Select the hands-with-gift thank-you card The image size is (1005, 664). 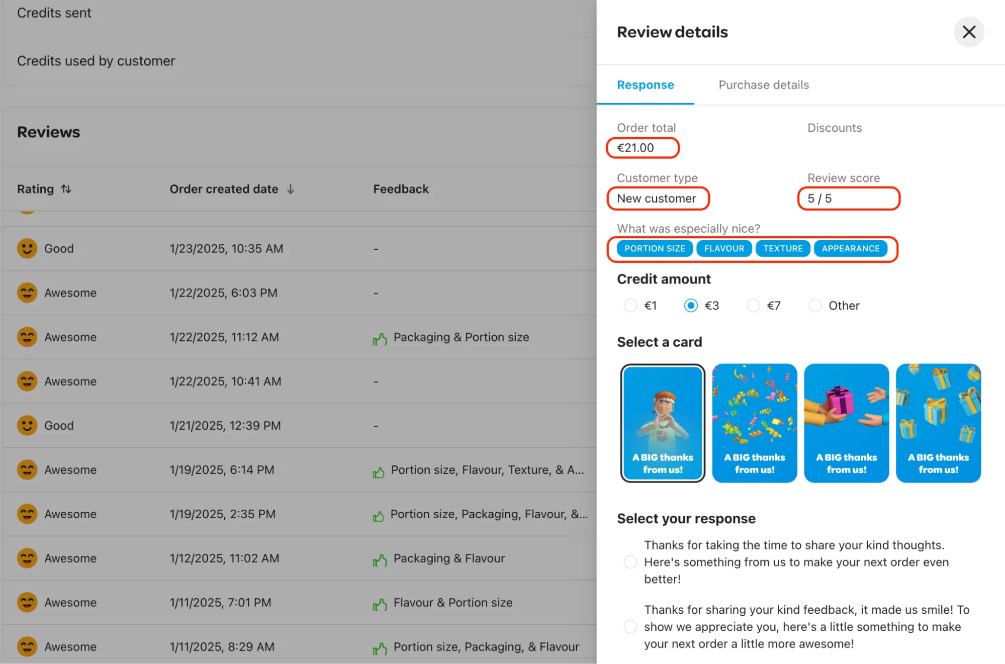(846, 423)
